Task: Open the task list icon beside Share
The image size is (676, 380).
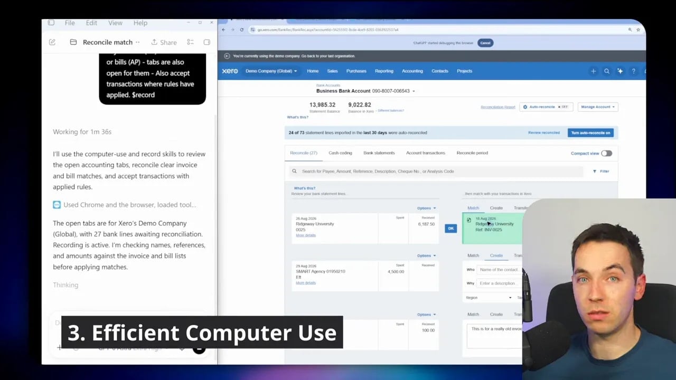Action: [x=191, y=42]
